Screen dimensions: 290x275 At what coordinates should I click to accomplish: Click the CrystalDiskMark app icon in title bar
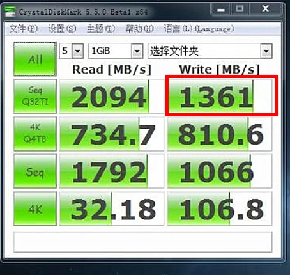(x=10, y=12)
